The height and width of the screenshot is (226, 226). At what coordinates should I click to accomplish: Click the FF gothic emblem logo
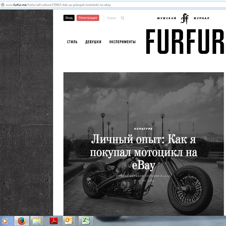pyautogui.click(x=185, y=18)
